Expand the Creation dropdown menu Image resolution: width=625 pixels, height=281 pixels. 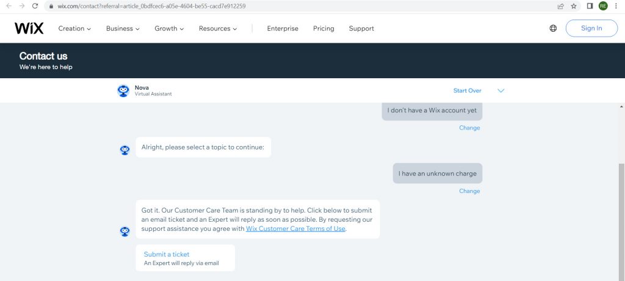pos(74,28)
